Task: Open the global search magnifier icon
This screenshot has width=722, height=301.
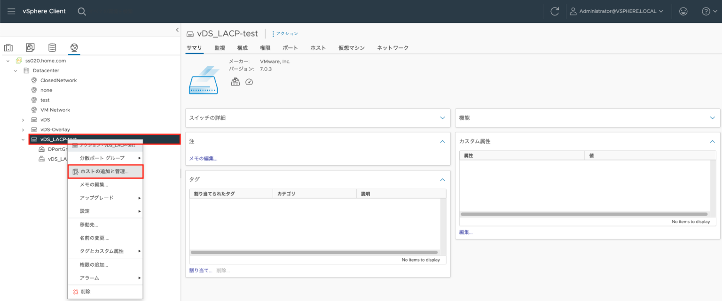Action: tap(82, 11)
